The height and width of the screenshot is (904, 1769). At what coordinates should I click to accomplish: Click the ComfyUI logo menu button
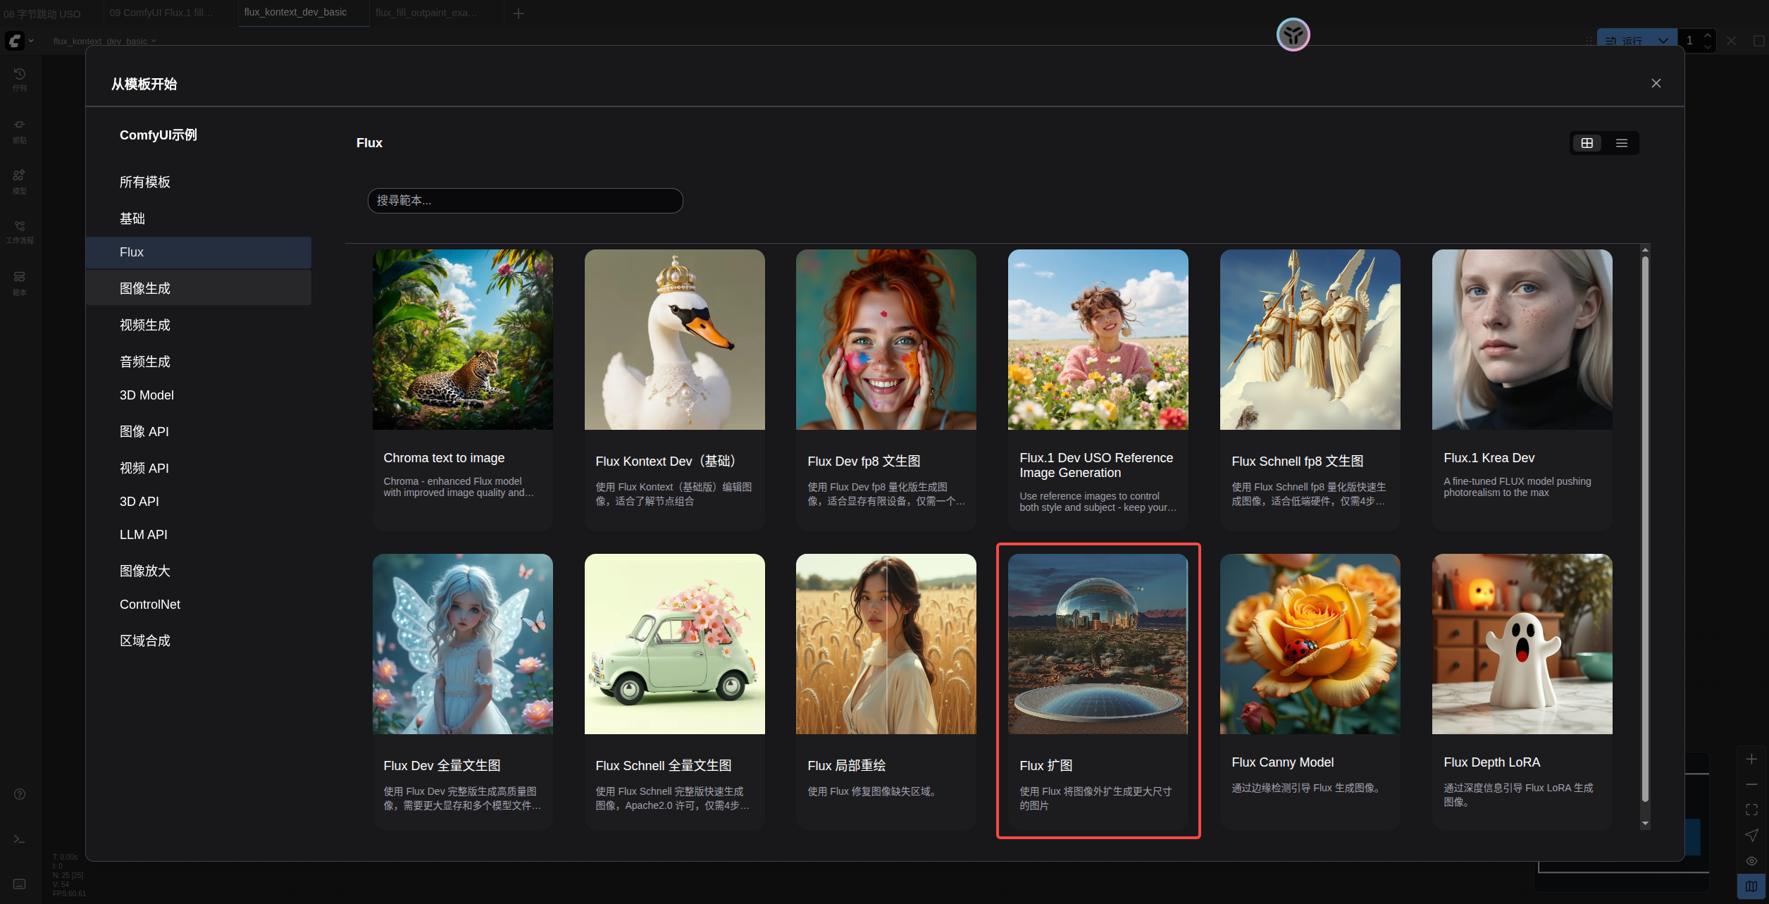15,41
